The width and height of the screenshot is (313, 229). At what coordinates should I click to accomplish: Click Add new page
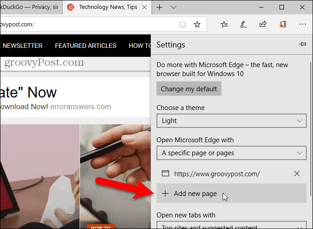pyautogui.click(x=231, y=193)
